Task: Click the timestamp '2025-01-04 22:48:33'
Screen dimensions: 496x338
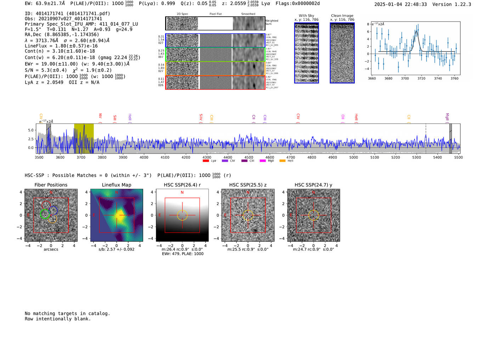Action: tap(401, 4)
